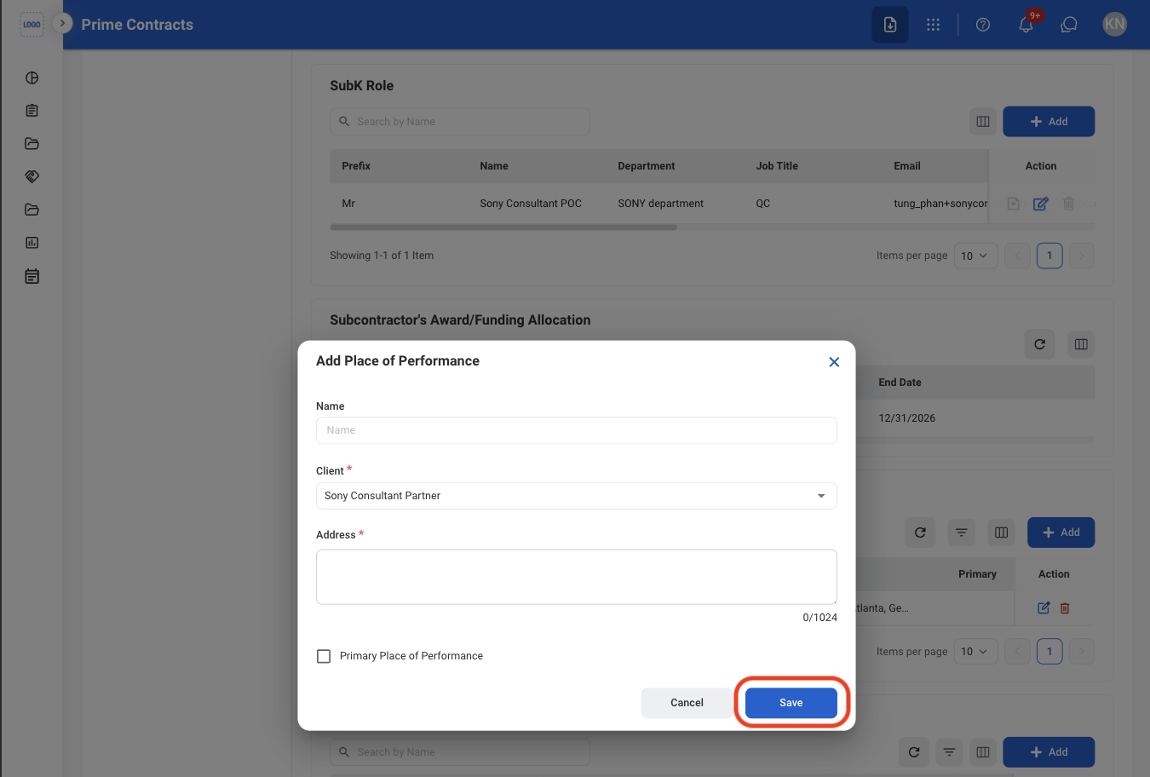Click the Department column header

646,166
